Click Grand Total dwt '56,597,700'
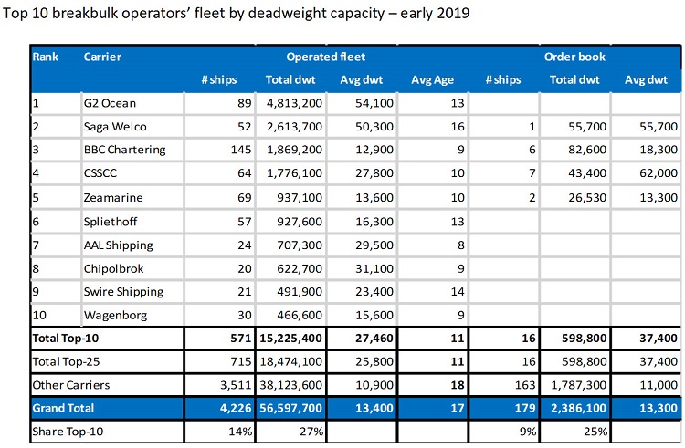685x448 pixels. [x=291, y=408]
